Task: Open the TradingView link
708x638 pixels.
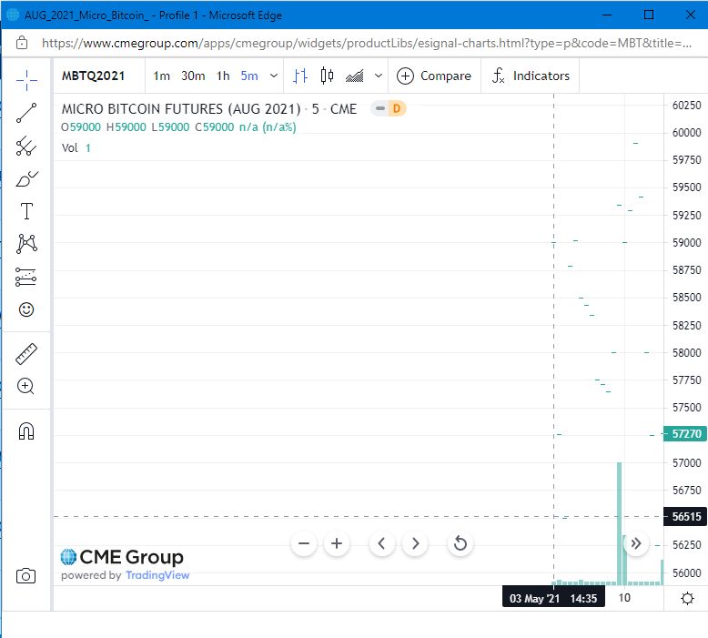Action: pyautogui.click(x=157, y=575)
